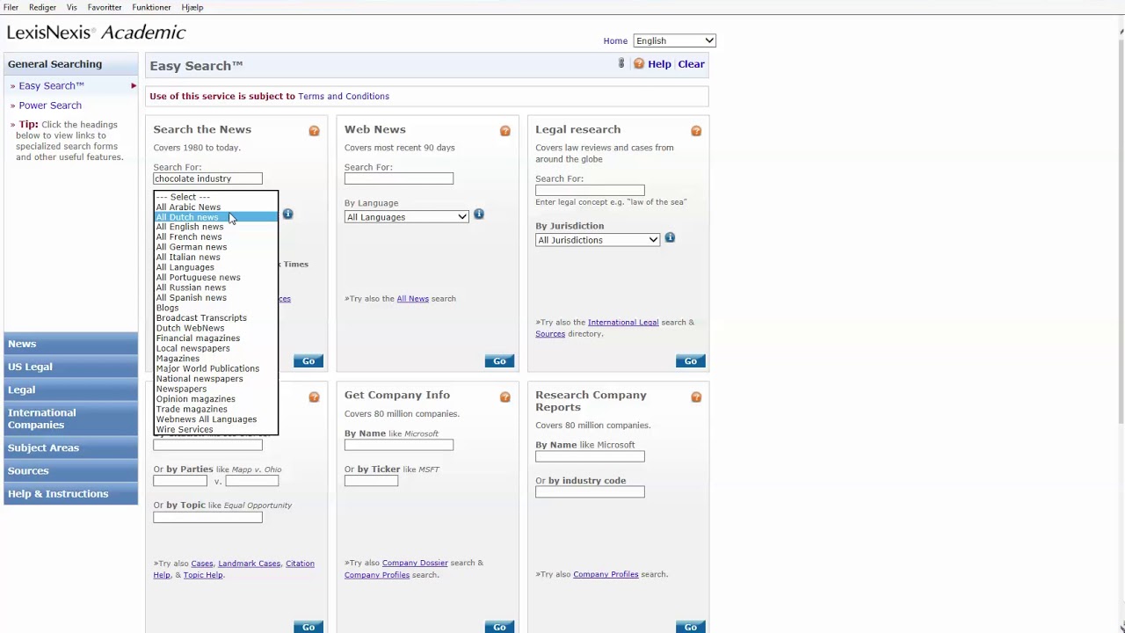This screenshot has width=1125, height=633.
Task: Expand Sources sidebar section
Action: click(70, 470)
